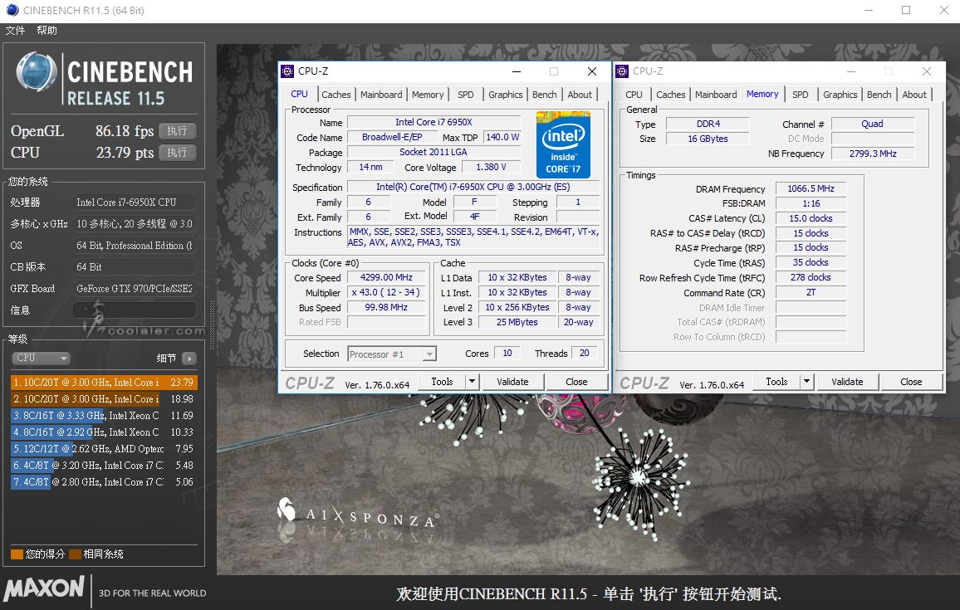Select ranking row 6 Intel Core i7 5.48
Image resolution: width=960 pixels, height=610 pixels.
(x=104, y=465)
